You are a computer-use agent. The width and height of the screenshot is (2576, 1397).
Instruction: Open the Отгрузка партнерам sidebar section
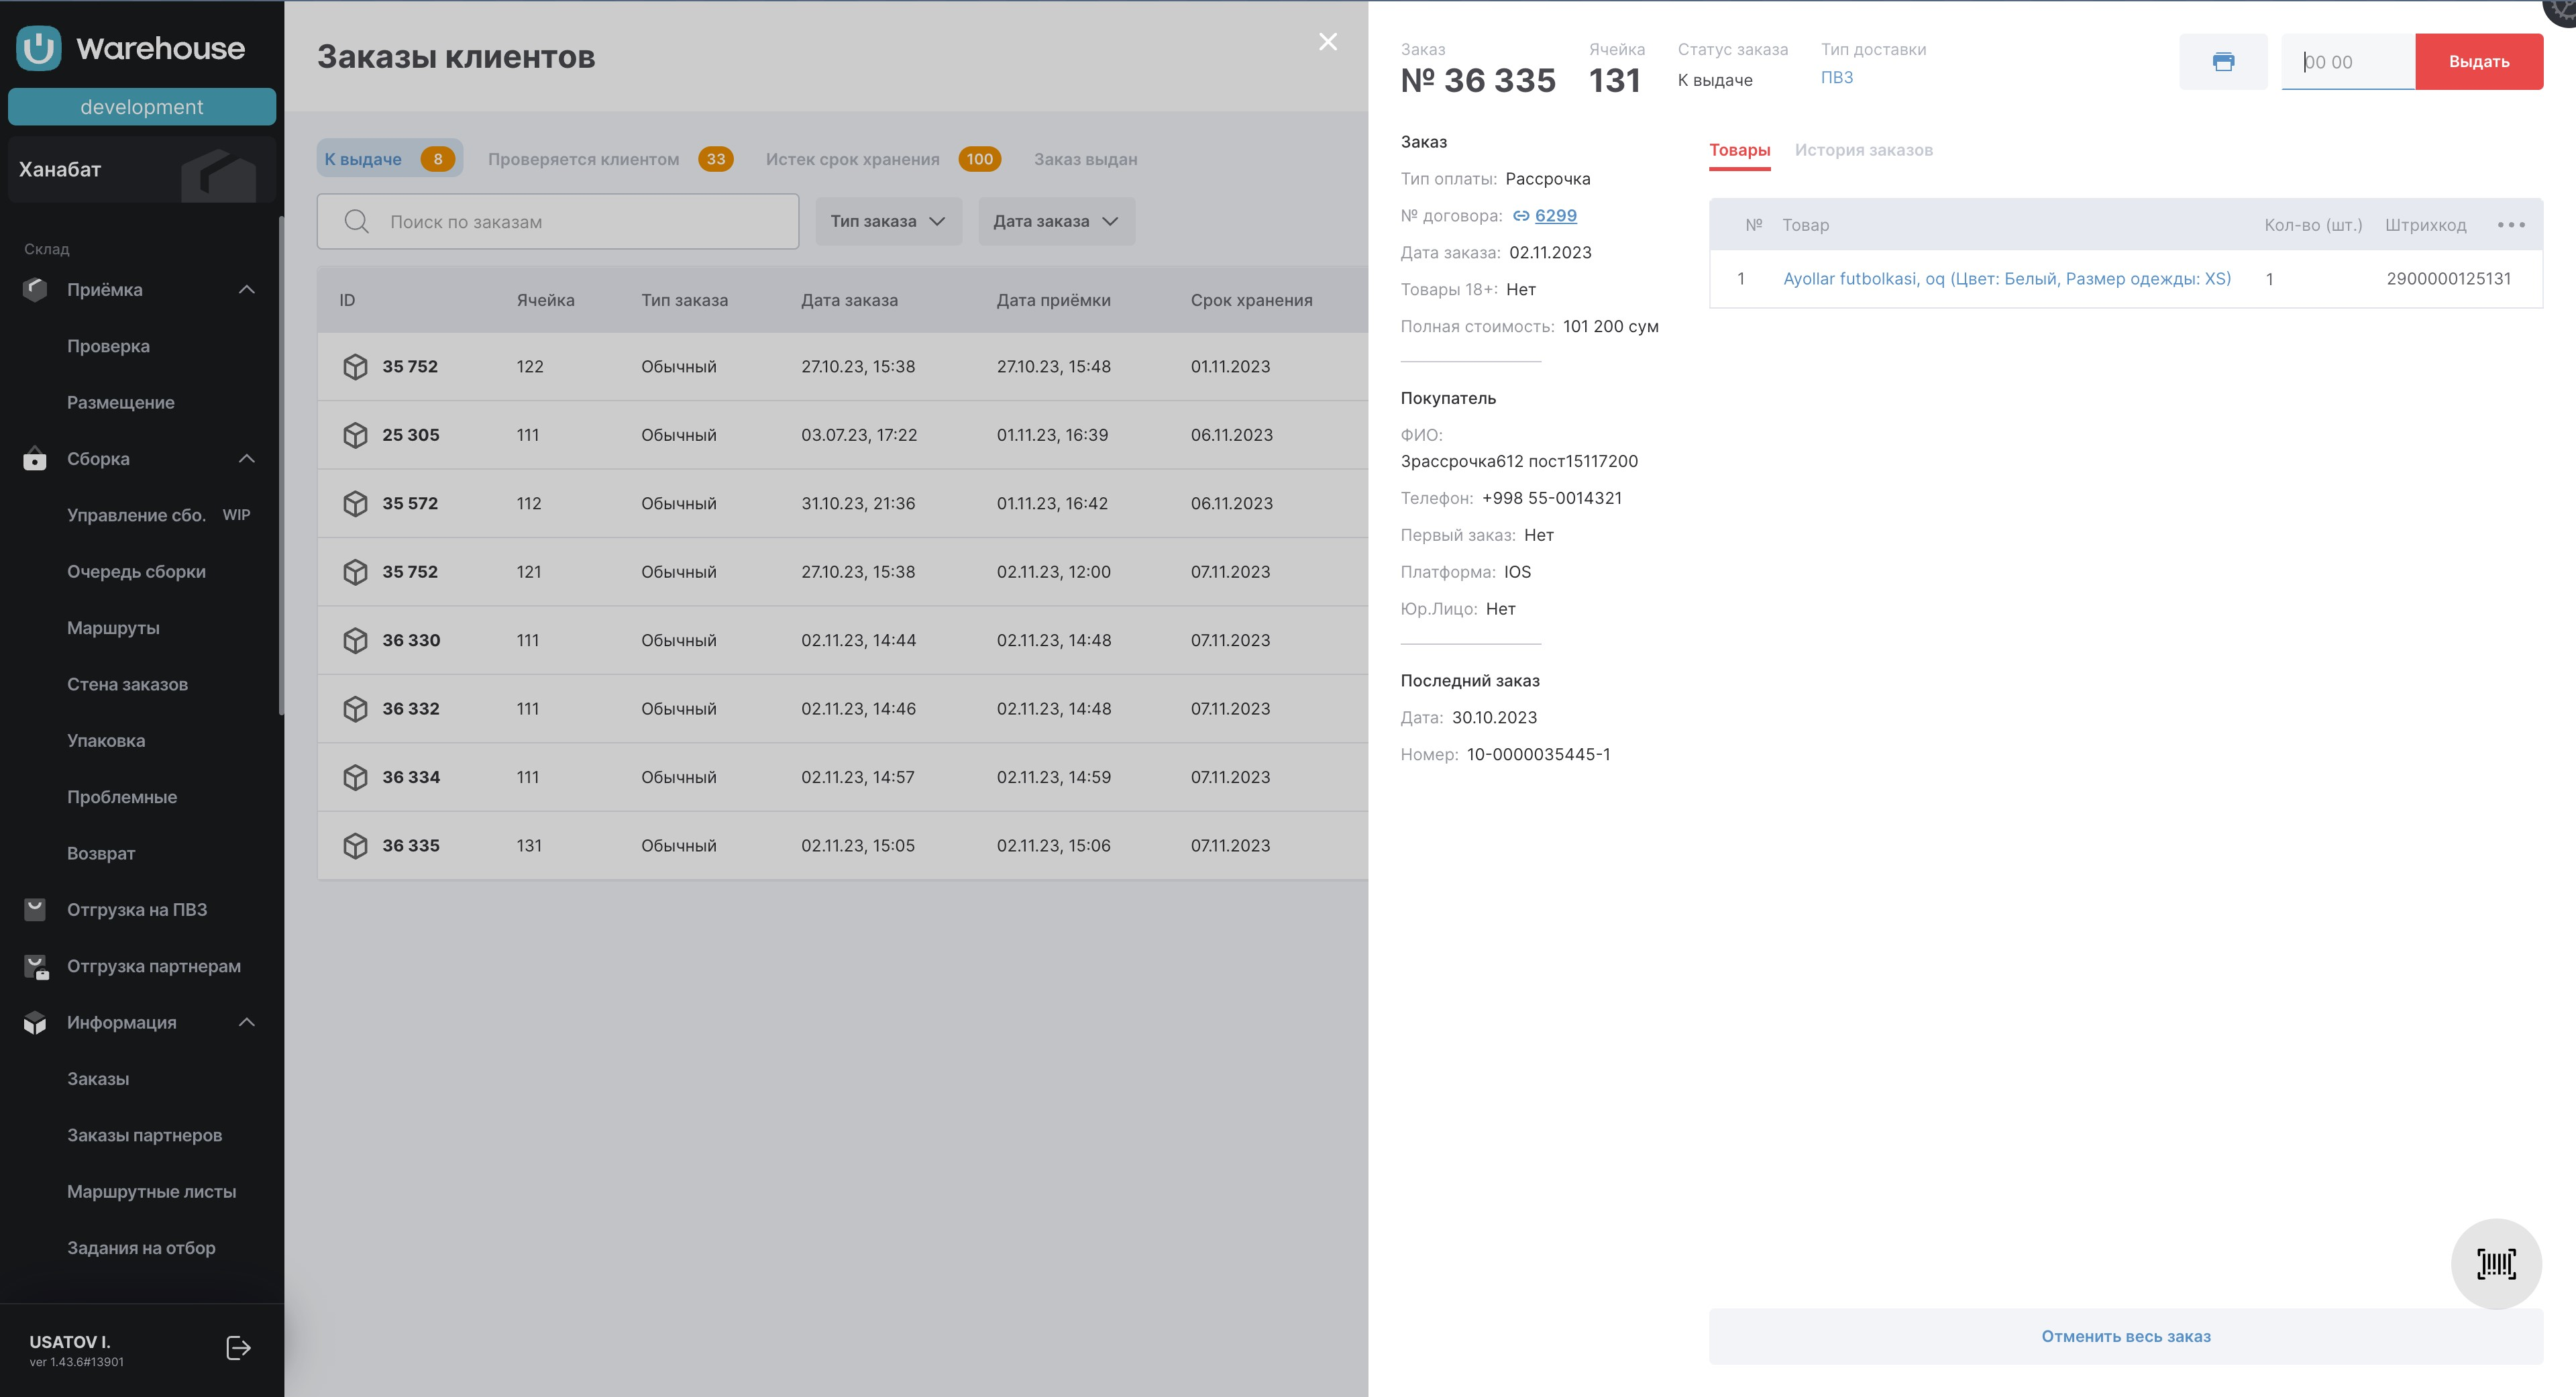pos(153,966)
